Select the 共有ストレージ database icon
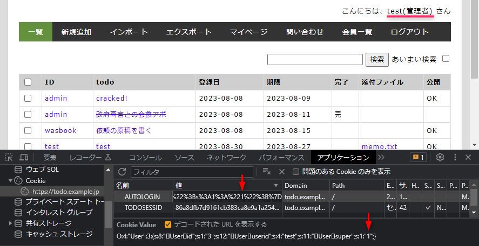 [19, 223]
